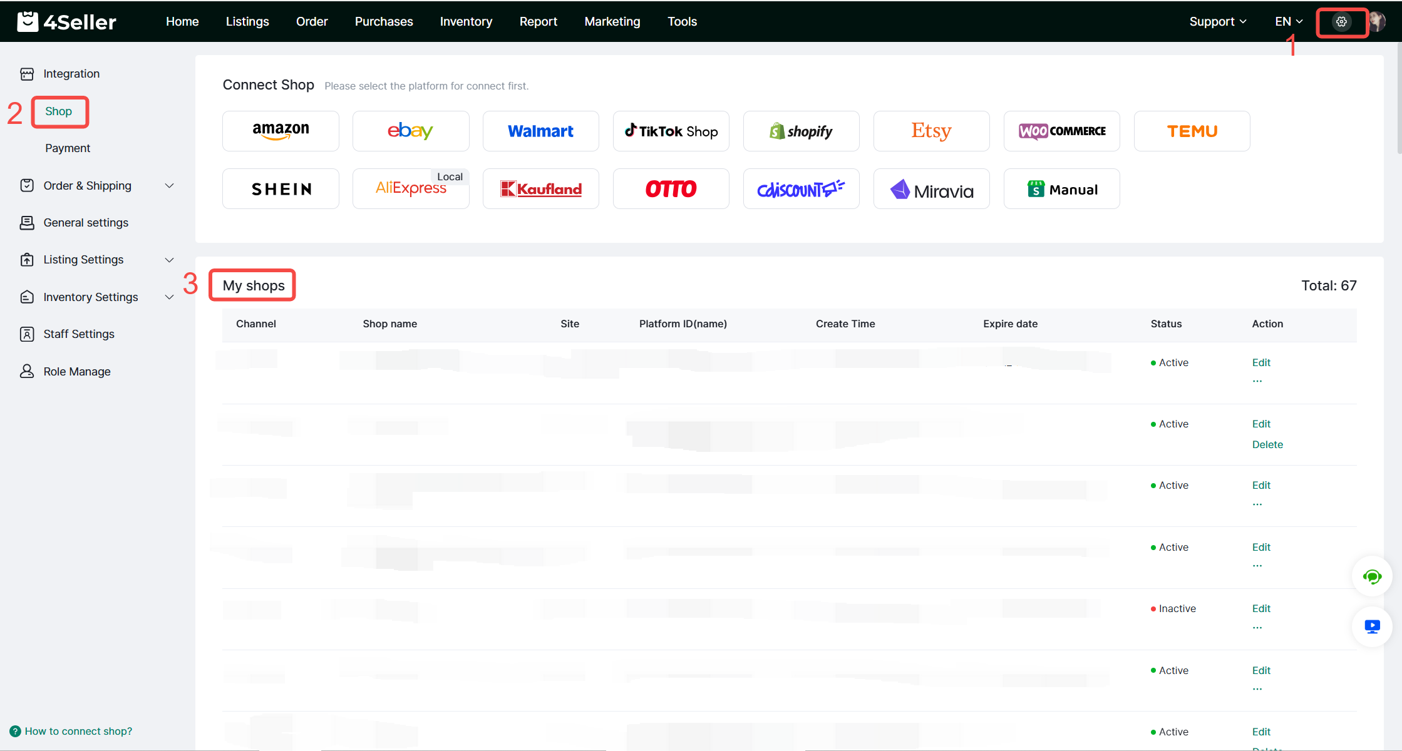Select Payment in the sidebar

tap(68, 148)
